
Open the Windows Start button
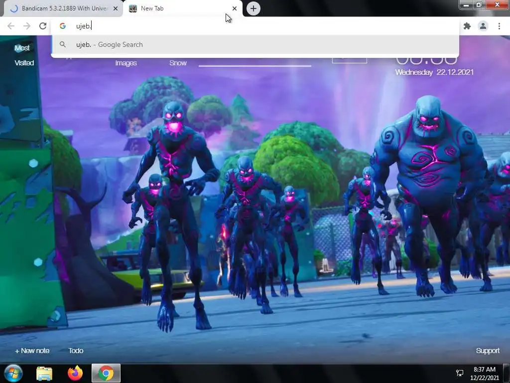(13, 373)
